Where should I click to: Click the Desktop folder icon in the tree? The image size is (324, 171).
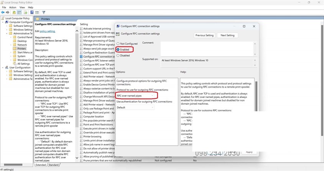click(x=15, y=41)
